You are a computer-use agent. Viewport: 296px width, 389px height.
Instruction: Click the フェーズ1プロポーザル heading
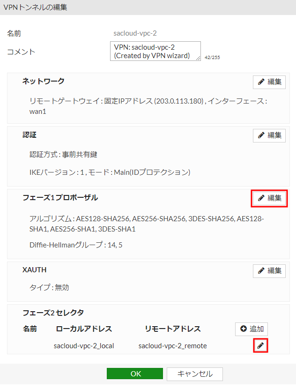tap(60, 197)
